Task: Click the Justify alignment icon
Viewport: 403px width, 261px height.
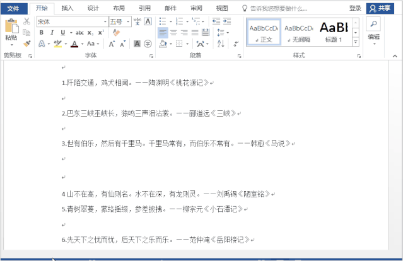Action: [x=195, y=33]
